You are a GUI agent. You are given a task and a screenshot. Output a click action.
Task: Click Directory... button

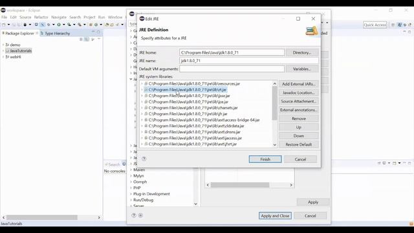[302, 52]
